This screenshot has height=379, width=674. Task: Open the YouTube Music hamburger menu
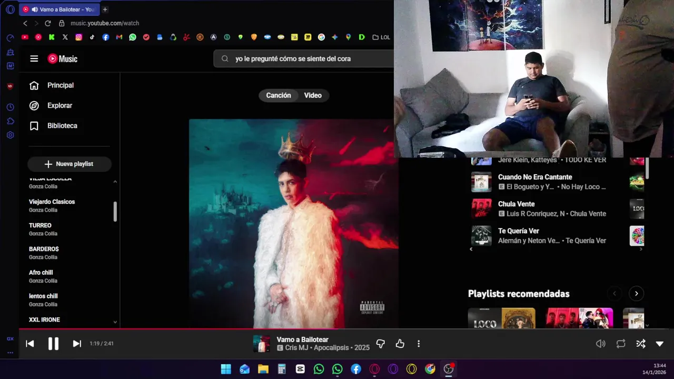pyautogui.click(x=34, y=58)
